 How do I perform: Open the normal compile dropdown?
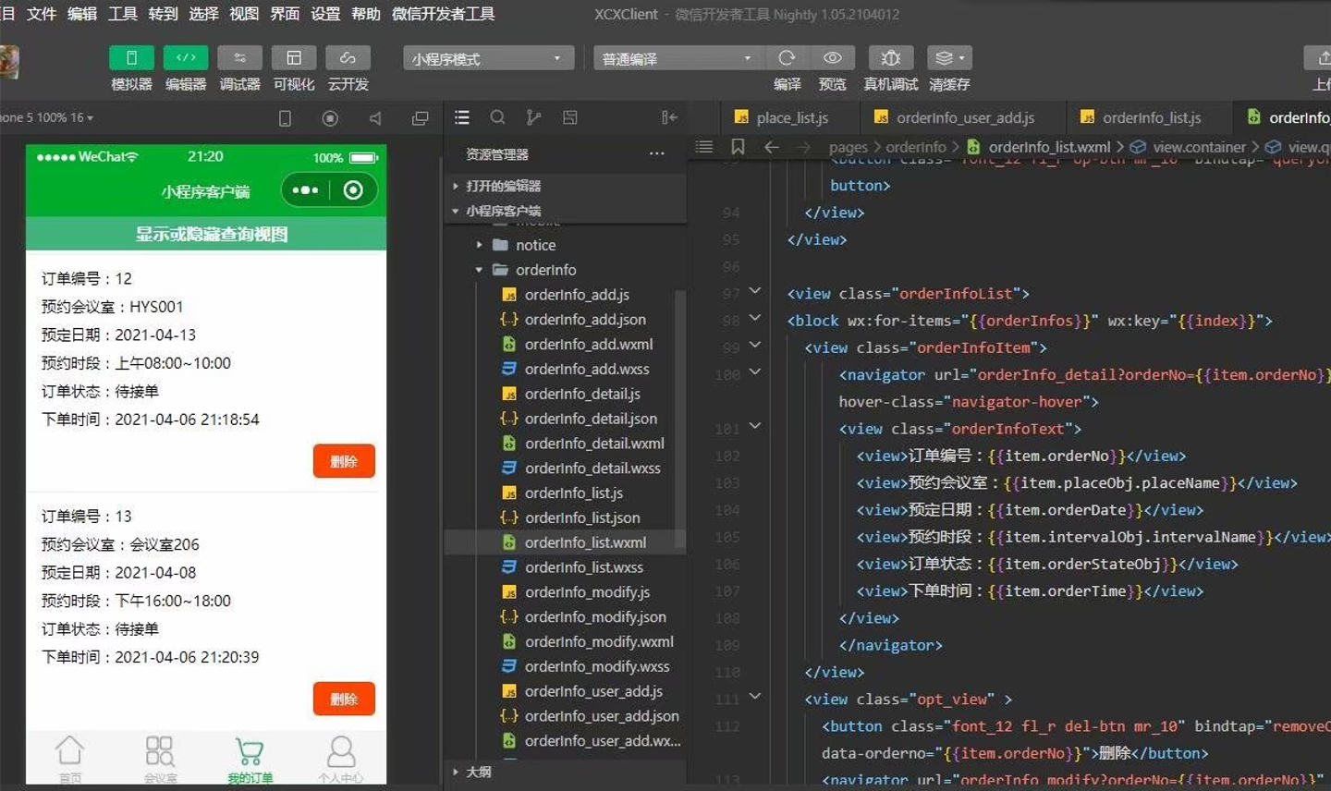coord(677,58)
